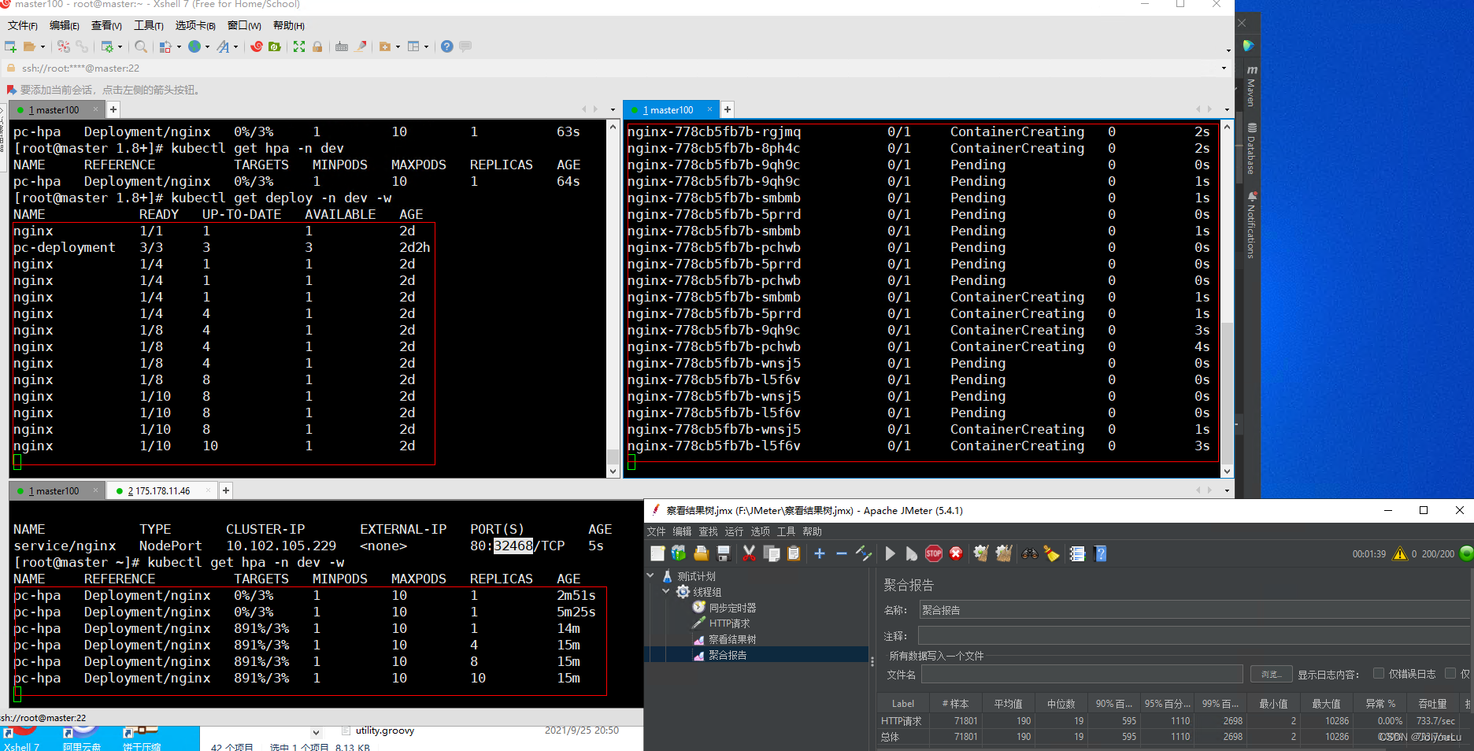Image resolution: width=1474 pixels, height=751 pixels.
Task: Click the Open session folder icon in Xshell
Action: (x=30, y=46)
